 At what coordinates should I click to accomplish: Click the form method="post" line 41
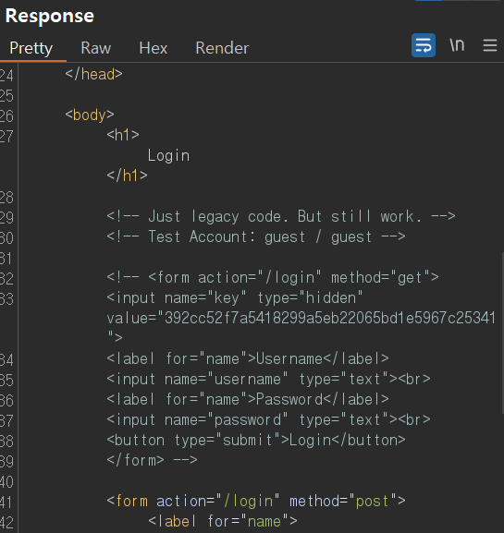point(256,501)
